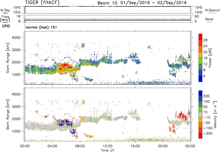Screen dimensions: 220x152
Task: Click the 20 value on Power colorbar
Action: (205, 52)
